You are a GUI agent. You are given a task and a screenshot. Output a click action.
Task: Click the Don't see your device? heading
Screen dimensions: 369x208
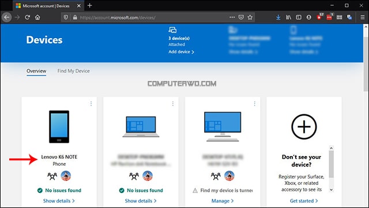[x=302, y=161]
